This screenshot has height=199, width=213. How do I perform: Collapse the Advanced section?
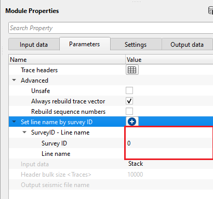14,80
